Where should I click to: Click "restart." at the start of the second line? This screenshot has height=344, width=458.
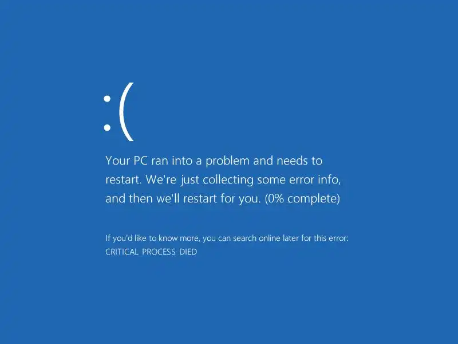click(x=123, y=179)
